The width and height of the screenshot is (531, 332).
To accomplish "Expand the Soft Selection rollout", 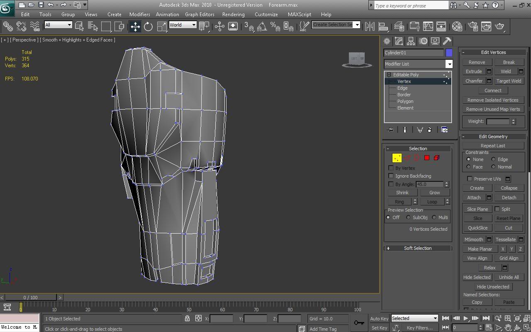I will coord(418,248).
